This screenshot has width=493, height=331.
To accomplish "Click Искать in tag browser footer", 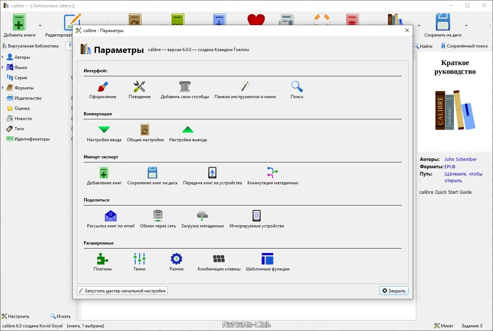I will pyautogui.click(x=60, y=316).
